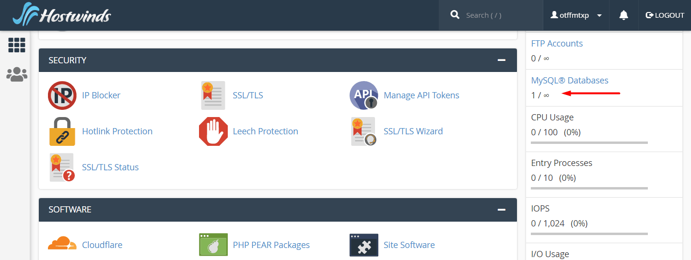The height and width of the screenshot is (260, 691).
Task: Open the Site Software icon
Action: click(364, 245)
